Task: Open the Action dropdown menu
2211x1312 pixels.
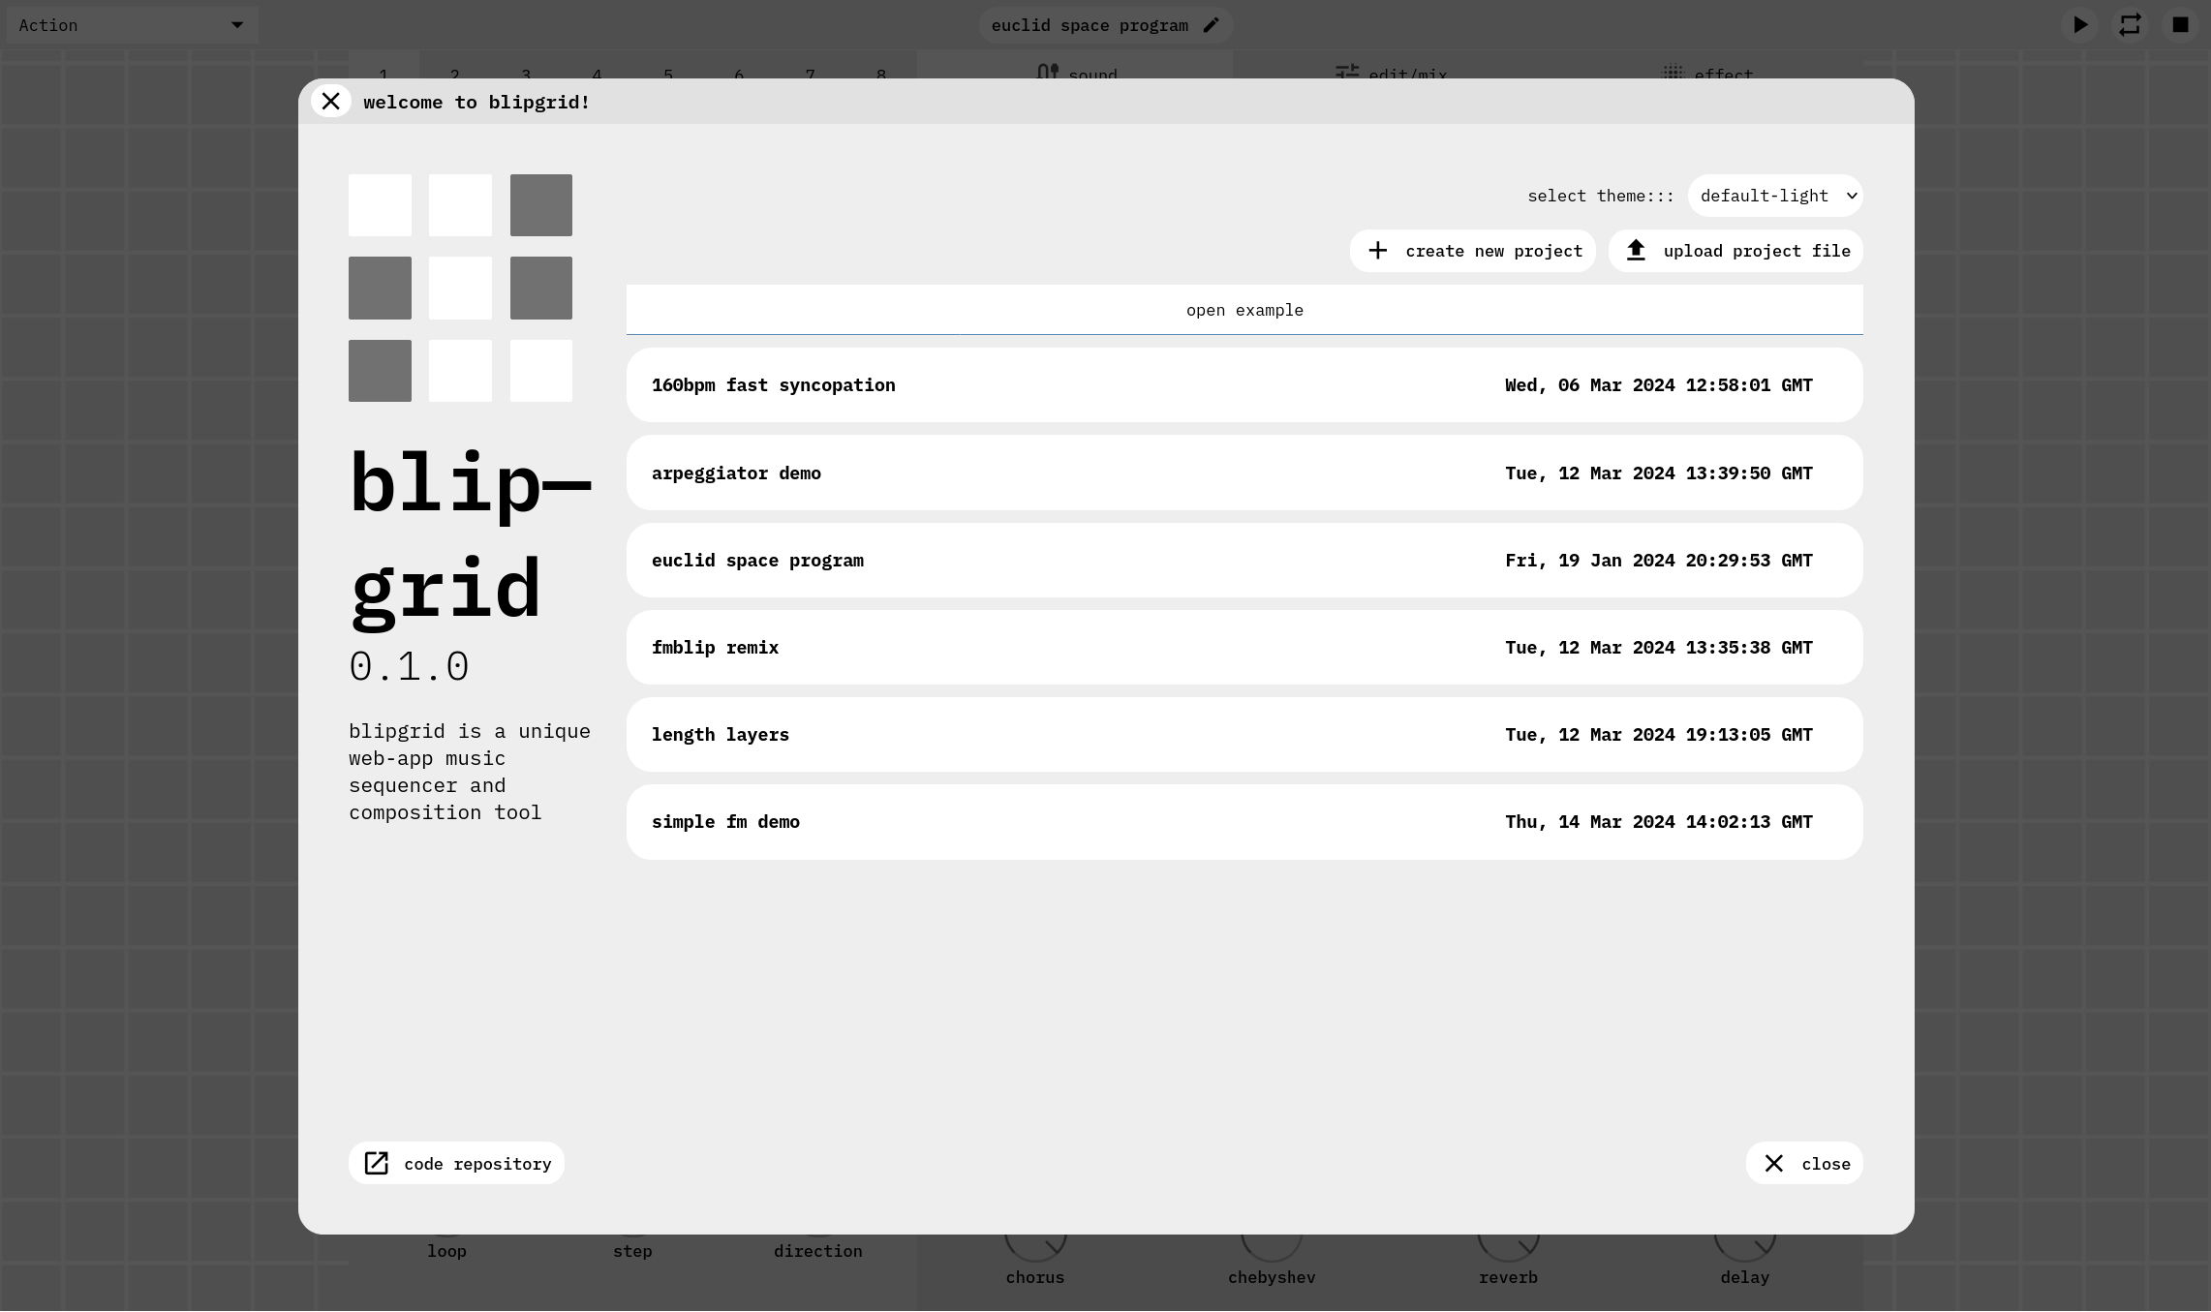Action: pos(131,24)
